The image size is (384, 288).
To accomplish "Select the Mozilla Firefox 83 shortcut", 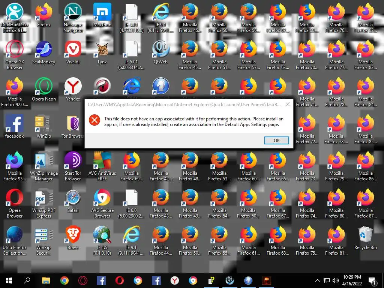I will tap(365, 55).
